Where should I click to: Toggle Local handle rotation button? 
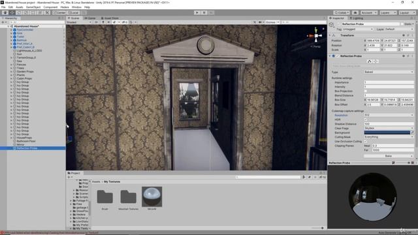[73, 12]
